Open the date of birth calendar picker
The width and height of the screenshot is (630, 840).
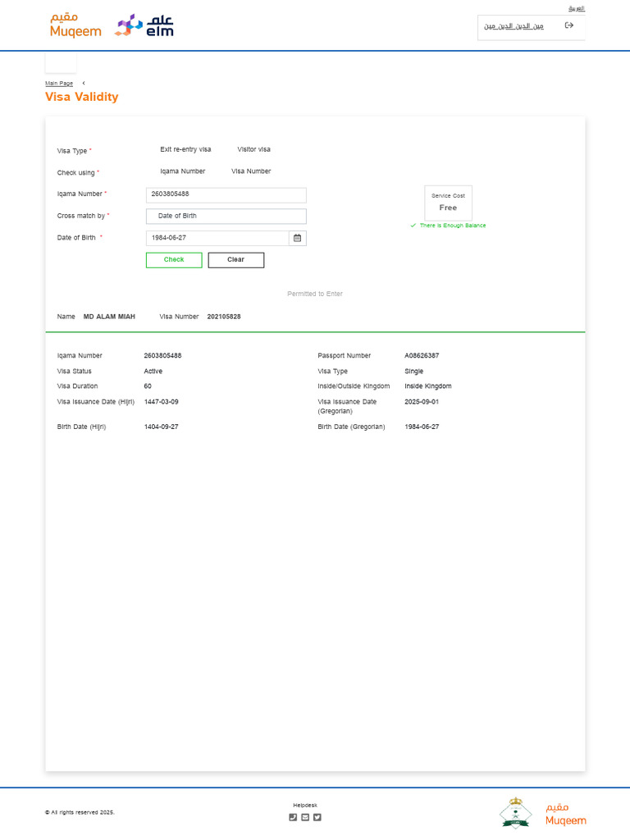[x=297, y=238]
